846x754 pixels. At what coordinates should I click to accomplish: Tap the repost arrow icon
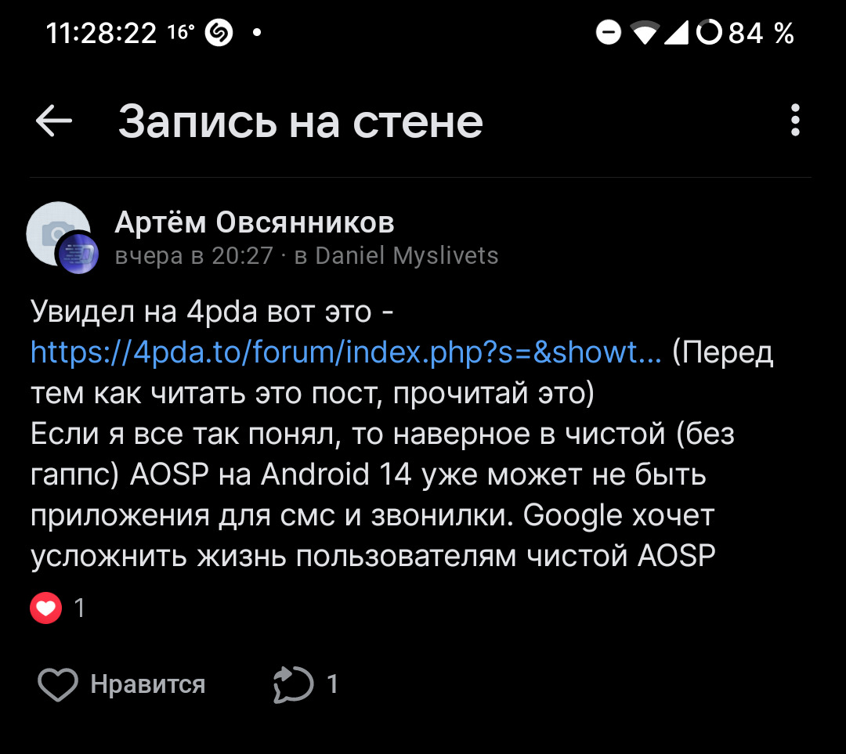[292, 685]
